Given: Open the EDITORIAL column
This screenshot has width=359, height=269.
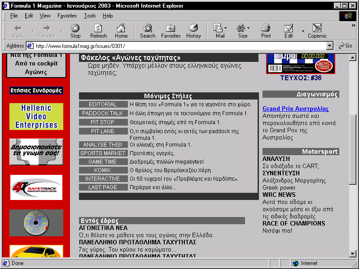Looking at the screenshot, I should click(x=103, y=104).
